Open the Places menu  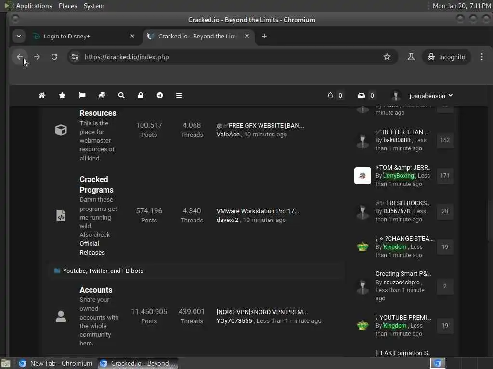coord(68,6)
